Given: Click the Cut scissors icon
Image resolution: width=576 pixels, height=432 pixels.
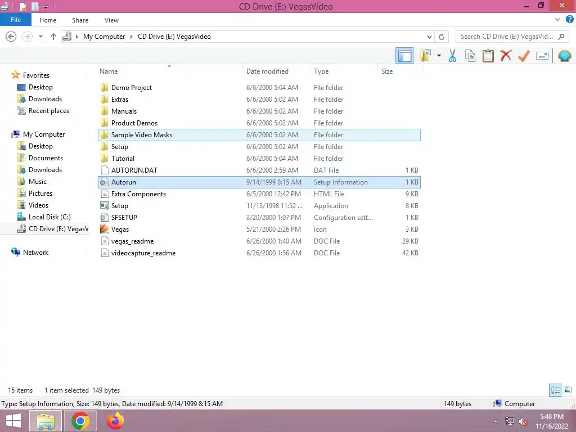Looking at the screenshot, I should [453, 56].
